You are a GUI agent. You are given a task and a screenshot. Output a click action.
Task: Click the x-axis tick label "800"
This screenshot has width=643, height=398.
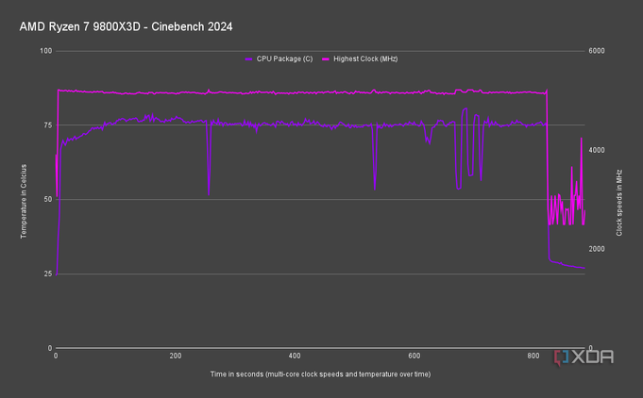pos(533,357)
